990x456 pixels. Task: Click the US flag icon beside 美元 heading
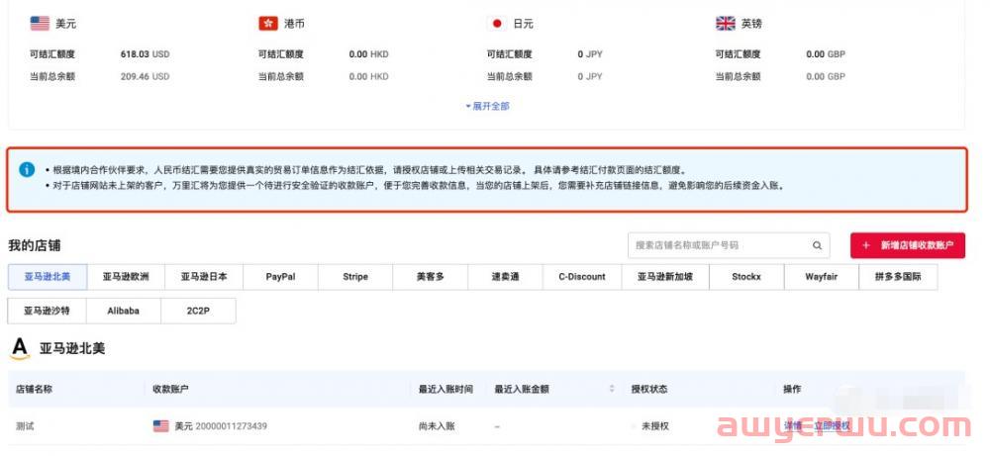pyautogui.click(x=40, y=24)
